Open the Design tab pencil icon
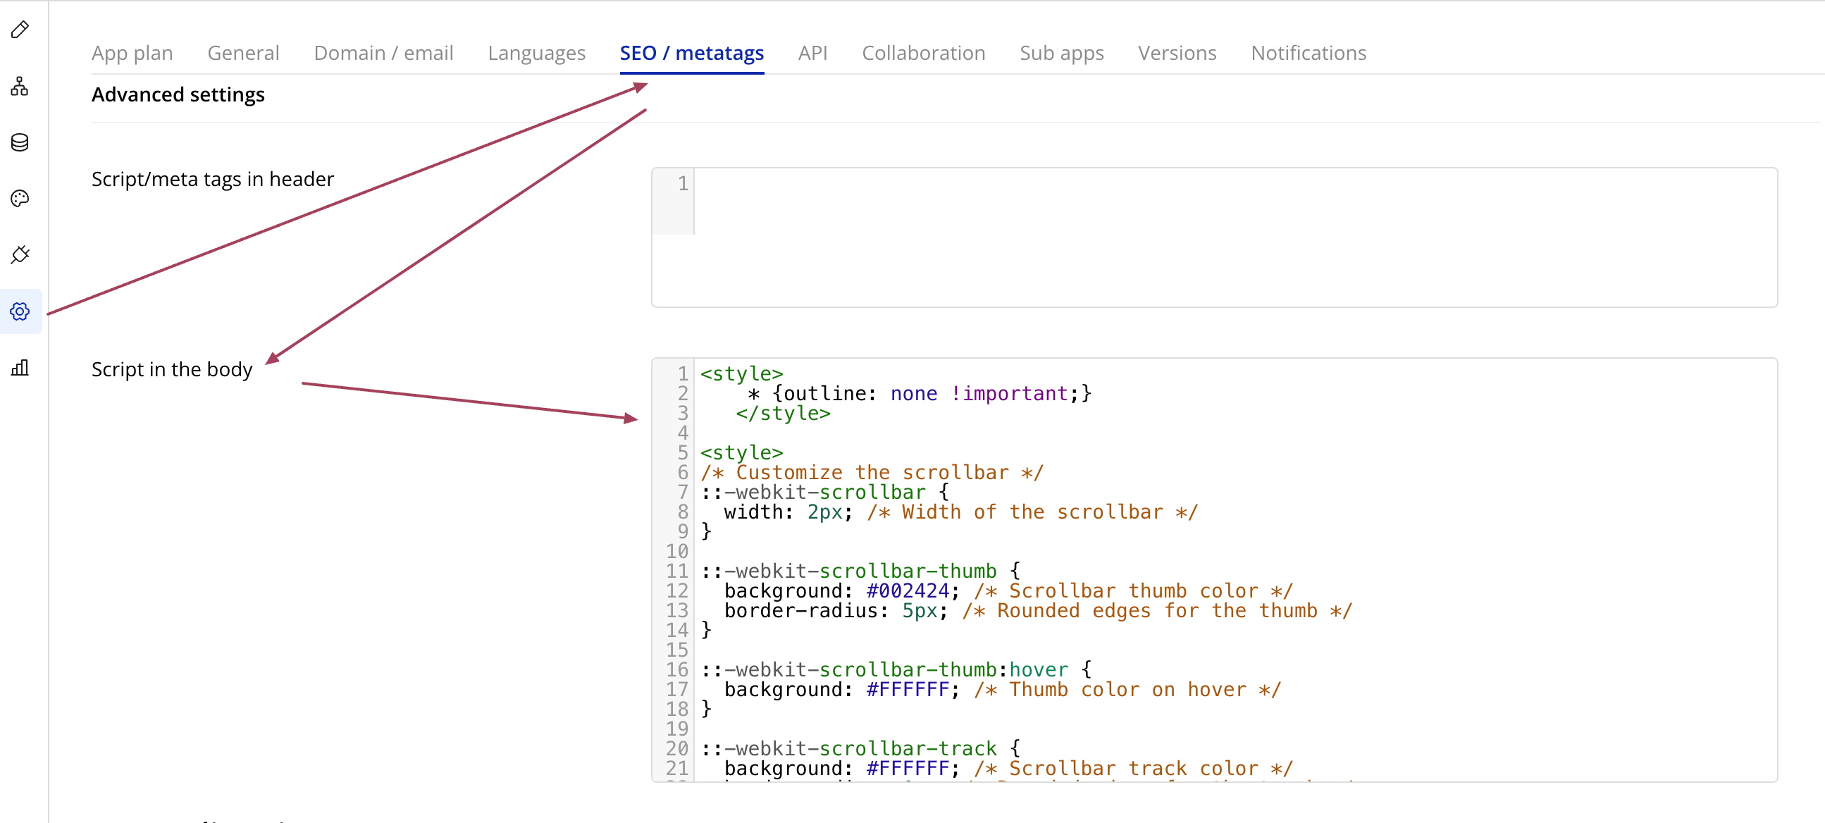 point(20,30)
